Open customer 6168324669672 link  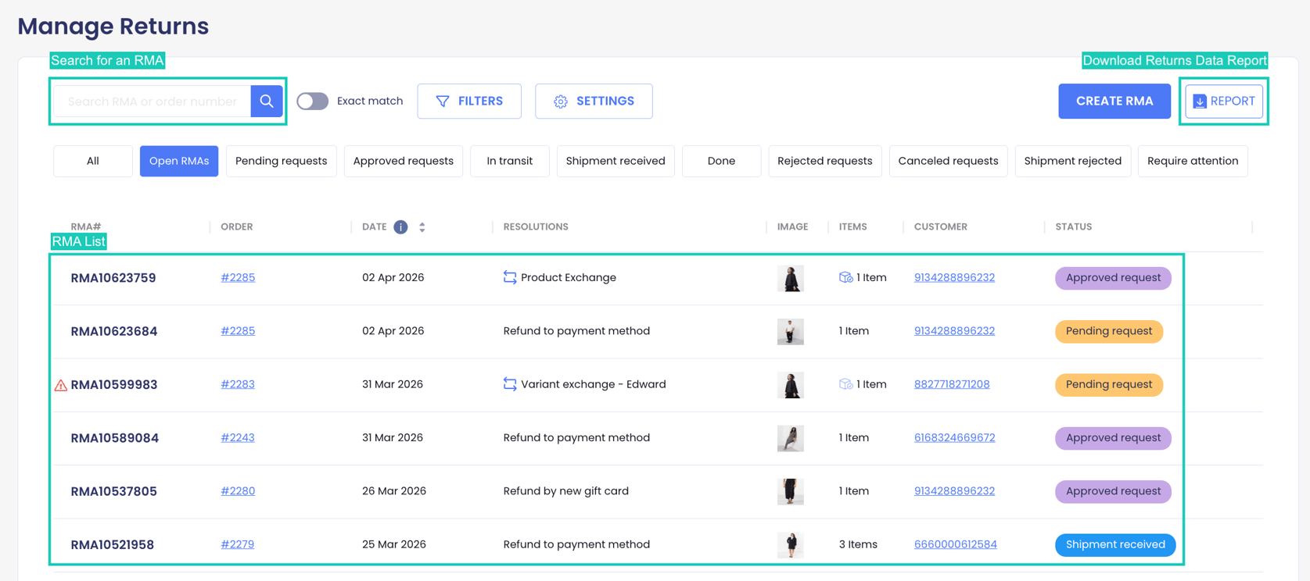pyautogui.click(x=955, y=437)
